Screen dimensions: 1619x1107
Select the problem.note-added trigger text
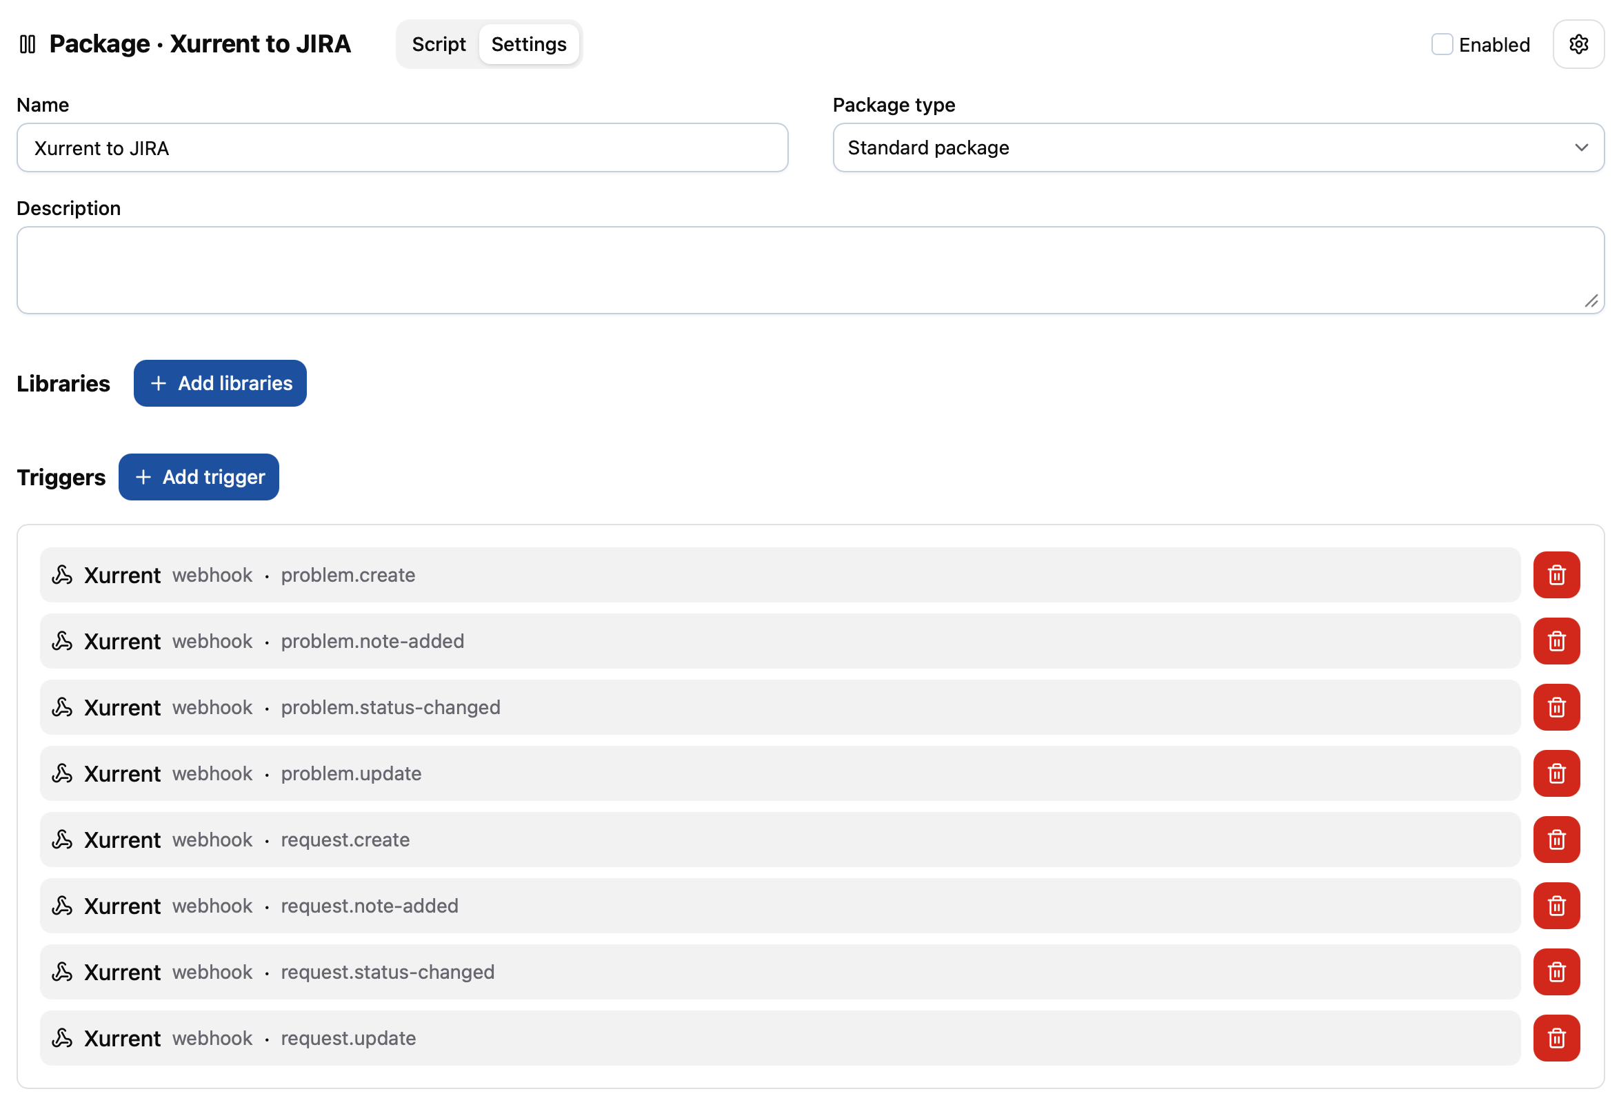[x=372, y=641]
